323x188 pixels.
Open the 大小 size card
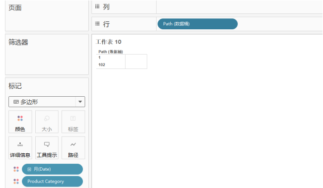pos(47,122)
